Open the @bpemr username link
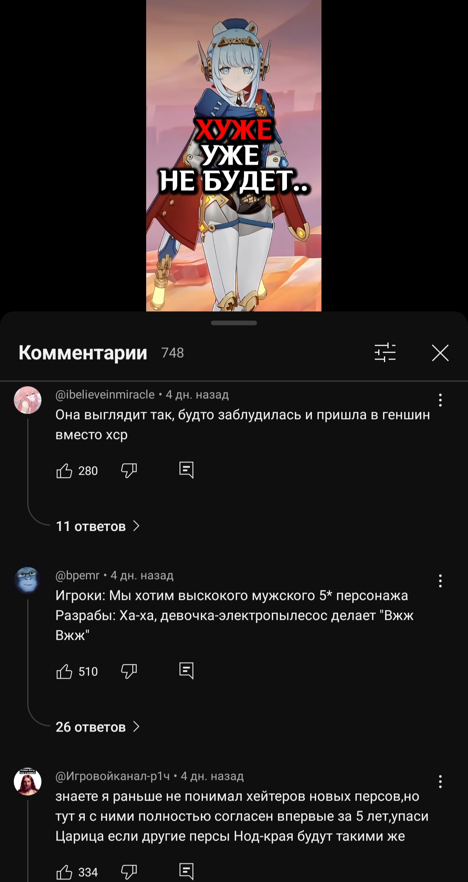This screenshot has width=468, height=882. click(x=77, y=575)
